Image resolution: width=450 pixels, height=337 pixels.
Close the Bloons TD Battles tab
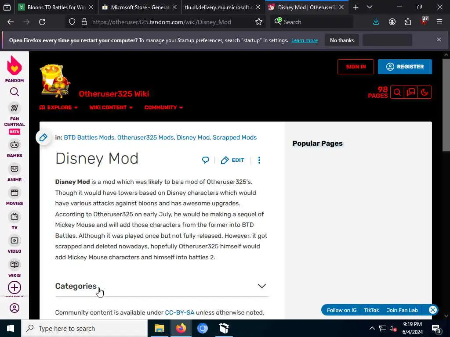tap(91, 7)
